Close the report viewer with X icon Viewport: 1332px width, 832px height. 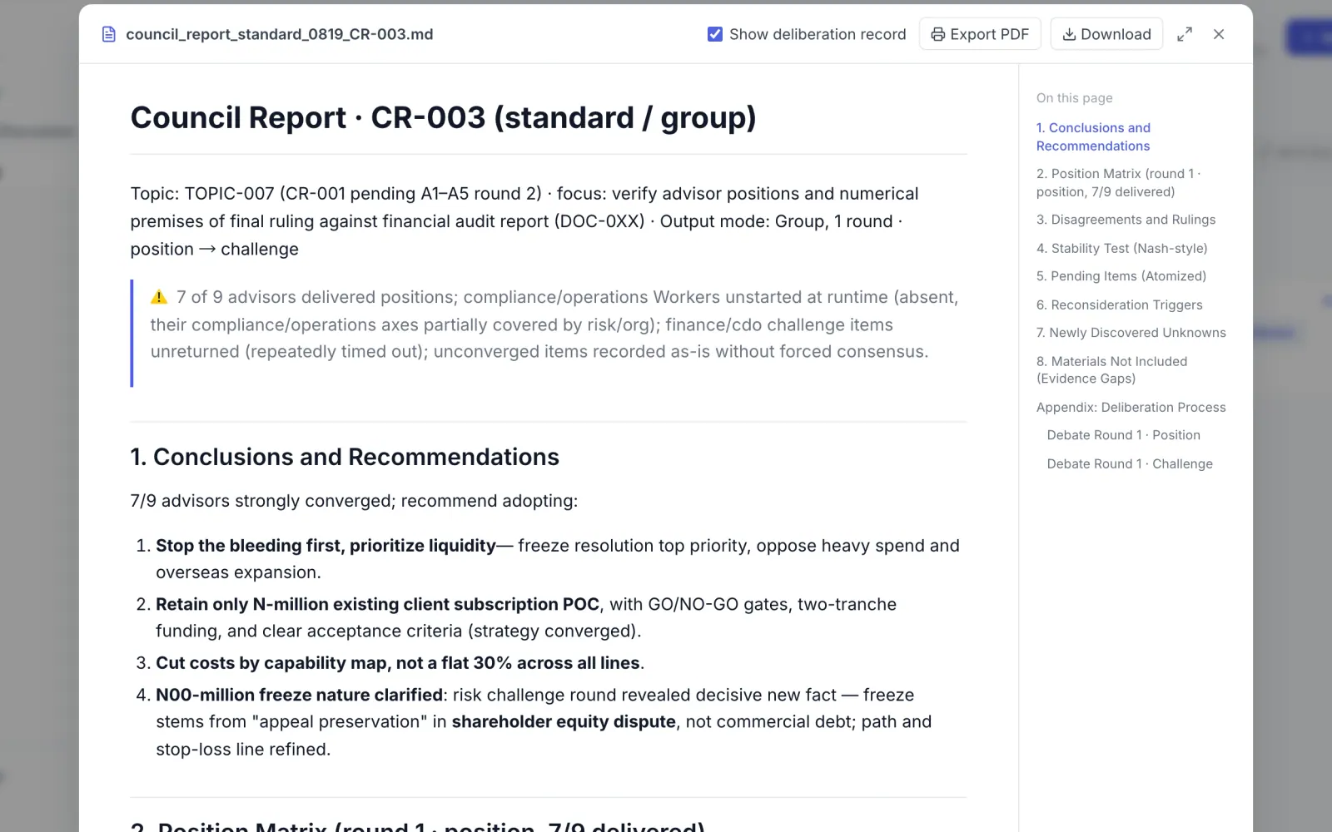coord(1219,34)
